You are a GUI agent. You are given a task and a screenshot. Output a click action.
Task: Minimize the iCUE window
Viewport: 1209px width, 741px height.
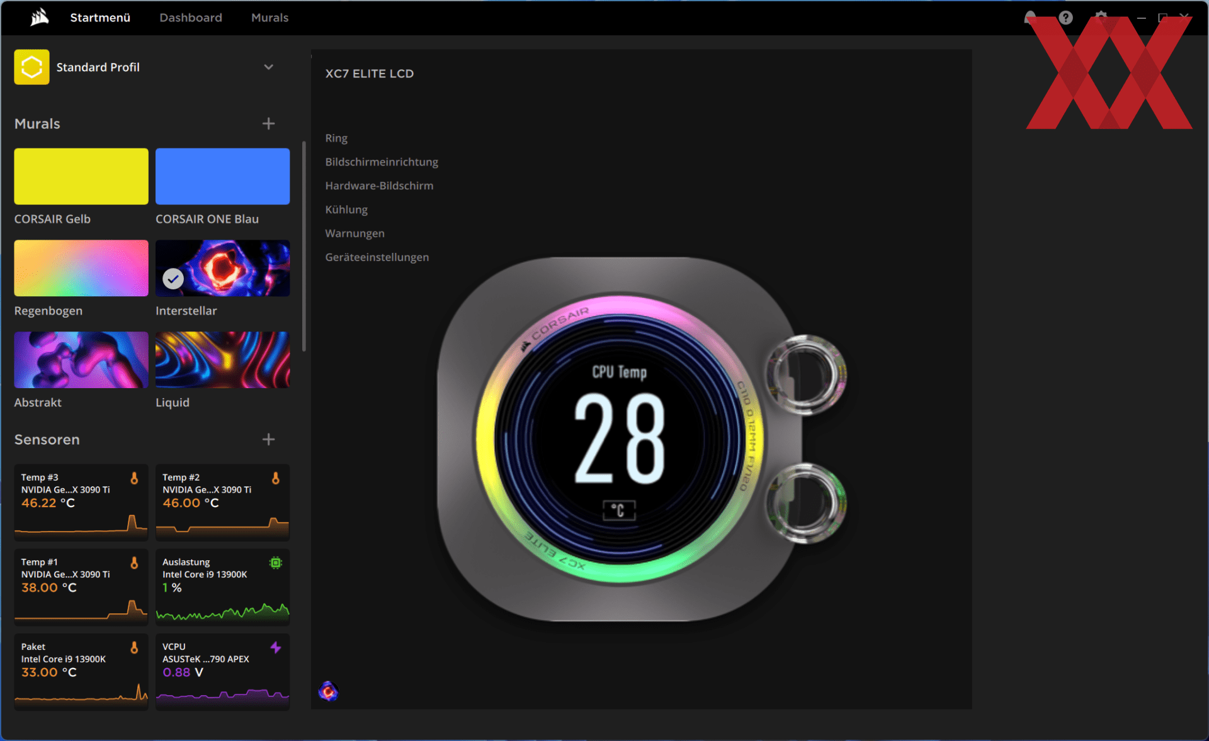(1141, 18)
